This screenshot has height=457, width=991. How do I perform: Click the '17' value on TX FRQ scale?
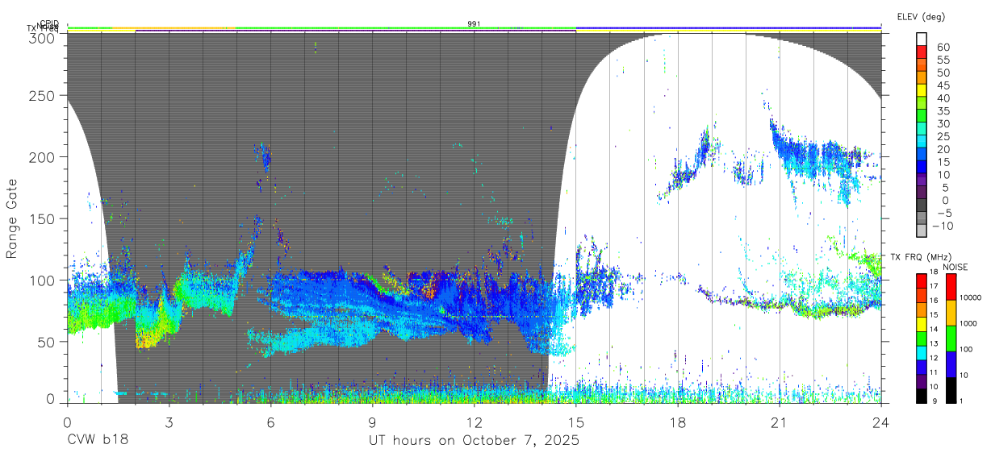coord(933,286)
